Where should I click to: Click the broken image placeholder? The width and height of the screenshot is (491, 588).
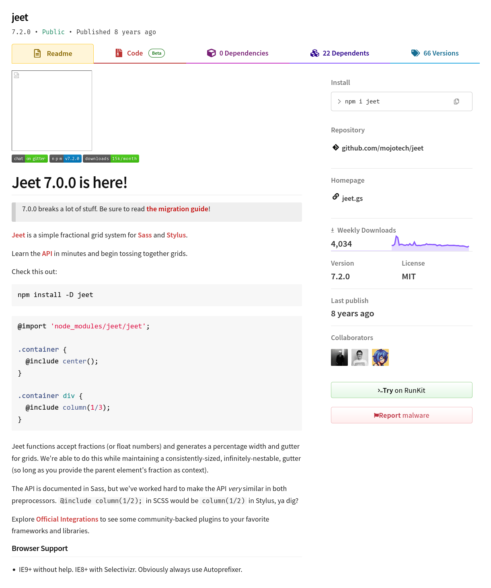tap(52, 111)
